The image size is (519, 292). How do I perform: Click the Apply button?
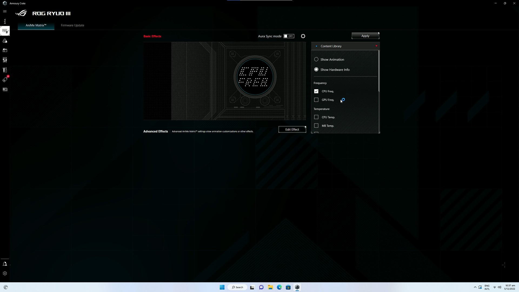[x=365, y=36]
